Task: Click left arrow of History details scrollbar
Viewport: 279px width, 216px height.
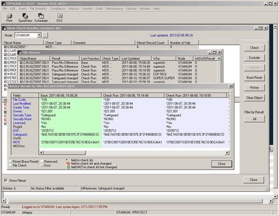Action: coord(41,153)
